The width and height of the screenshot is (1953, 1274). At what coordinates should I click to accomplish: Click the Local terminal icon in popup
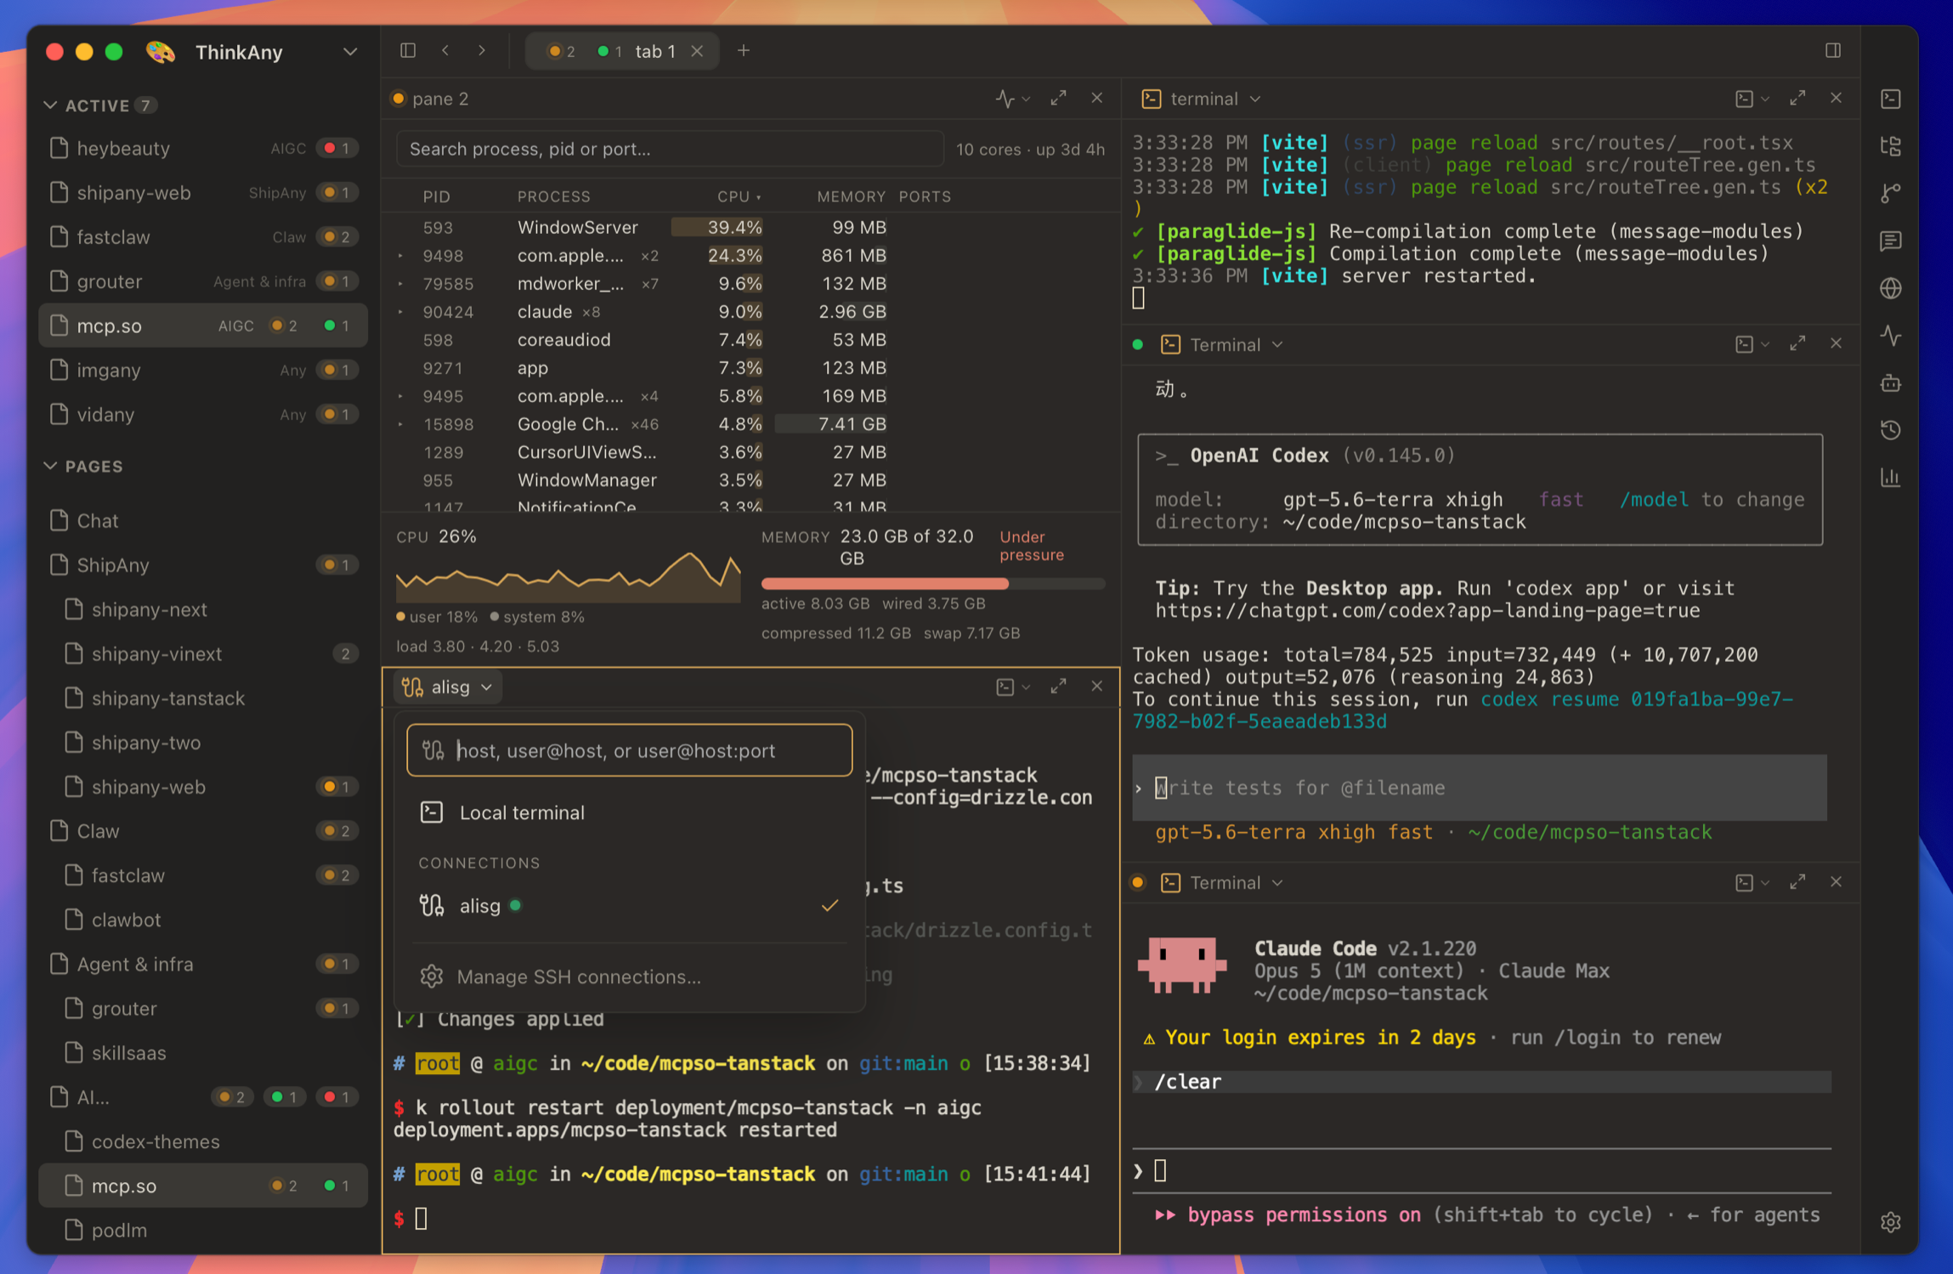[432, 813]
